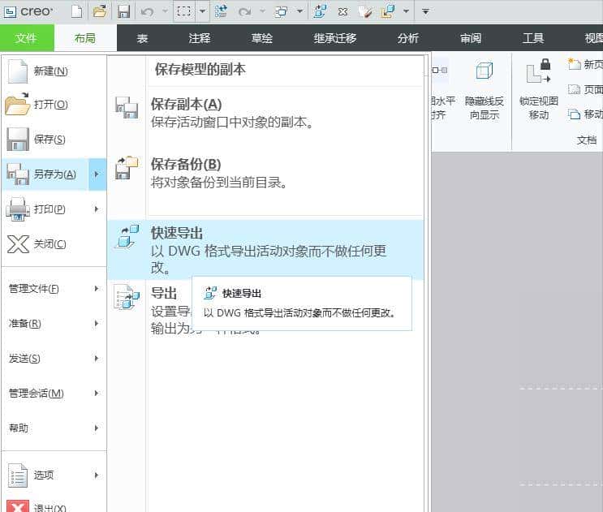Open the Undo history dropdown arrow
This screenshot has height=512, width=603.
(x=165, y=11)
